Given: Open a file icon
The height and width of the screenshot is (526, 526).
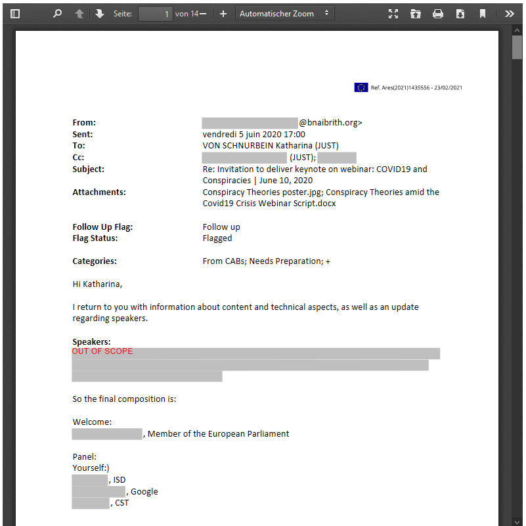Looking at the screenshot, I should pyautogui.click(x=415, y=14).
